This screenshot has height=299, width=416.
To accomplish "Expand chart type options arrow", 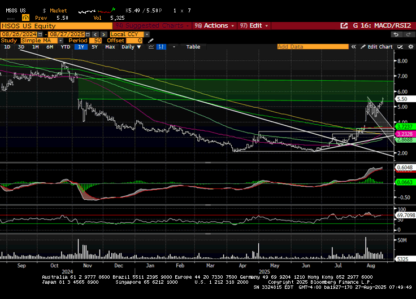I will 174,47.
